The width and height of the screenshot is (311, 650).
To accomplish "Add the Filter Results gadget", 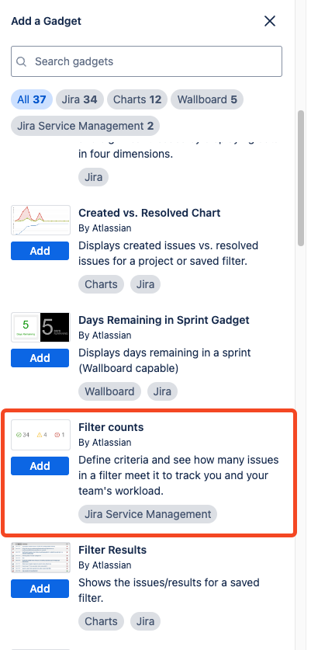I will [40, 589].
